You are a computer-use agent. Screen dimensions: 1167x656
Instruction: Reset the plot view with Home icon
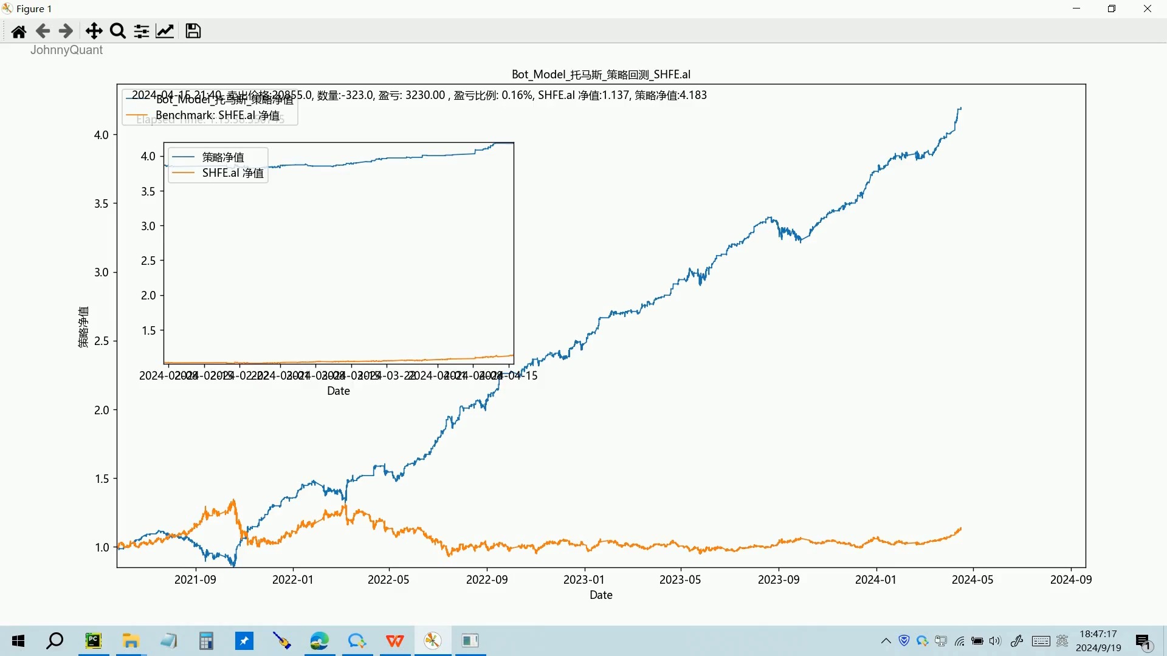[x=19, y=32]
